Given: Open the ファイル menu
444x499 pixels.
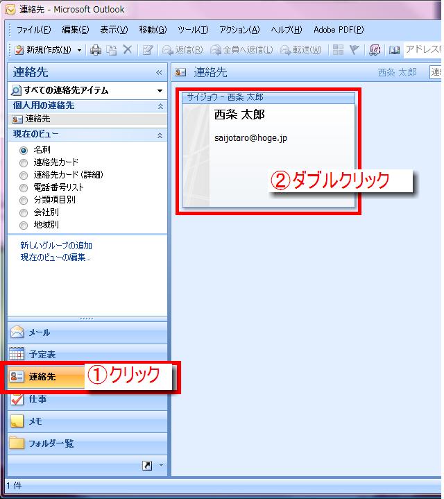Looking at the screenshot, I should [x=33, y=30].
